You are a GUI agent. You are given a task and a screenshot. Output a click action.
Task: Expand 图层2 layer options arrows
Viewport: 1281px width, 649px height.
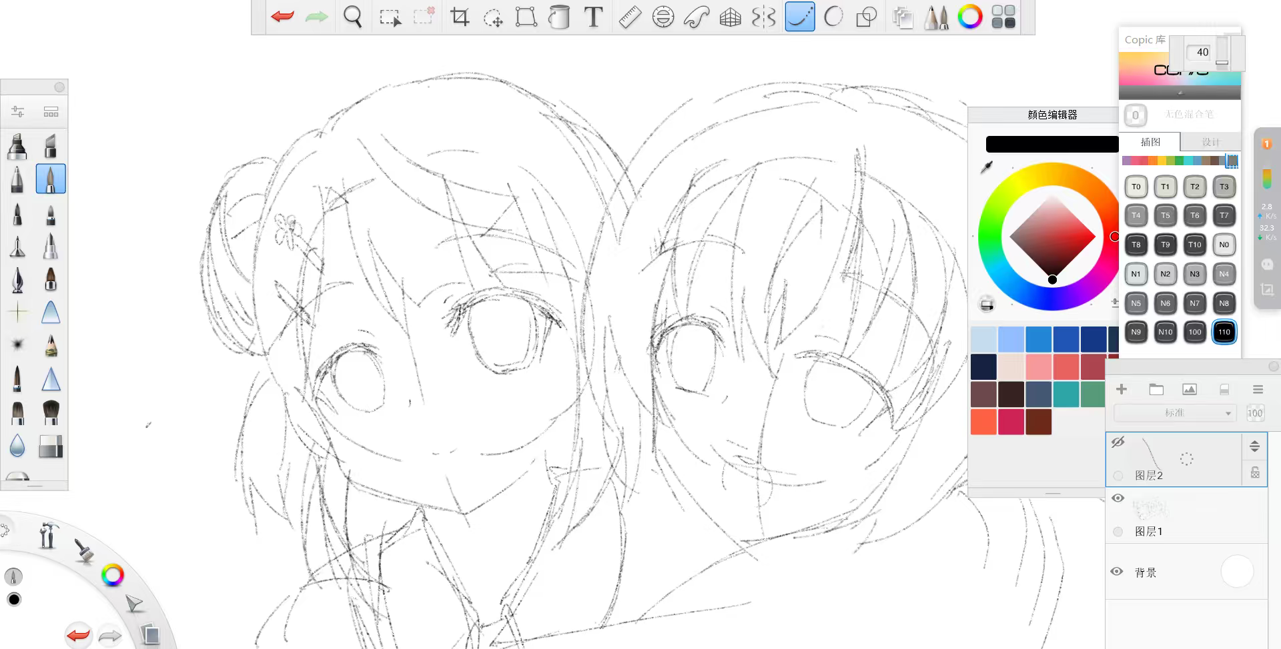tap(1254, 446)
